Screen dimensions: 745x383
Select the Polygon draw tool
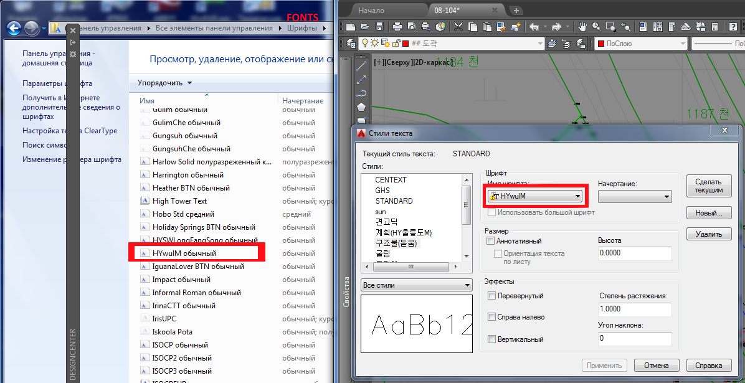pos(361,106)
